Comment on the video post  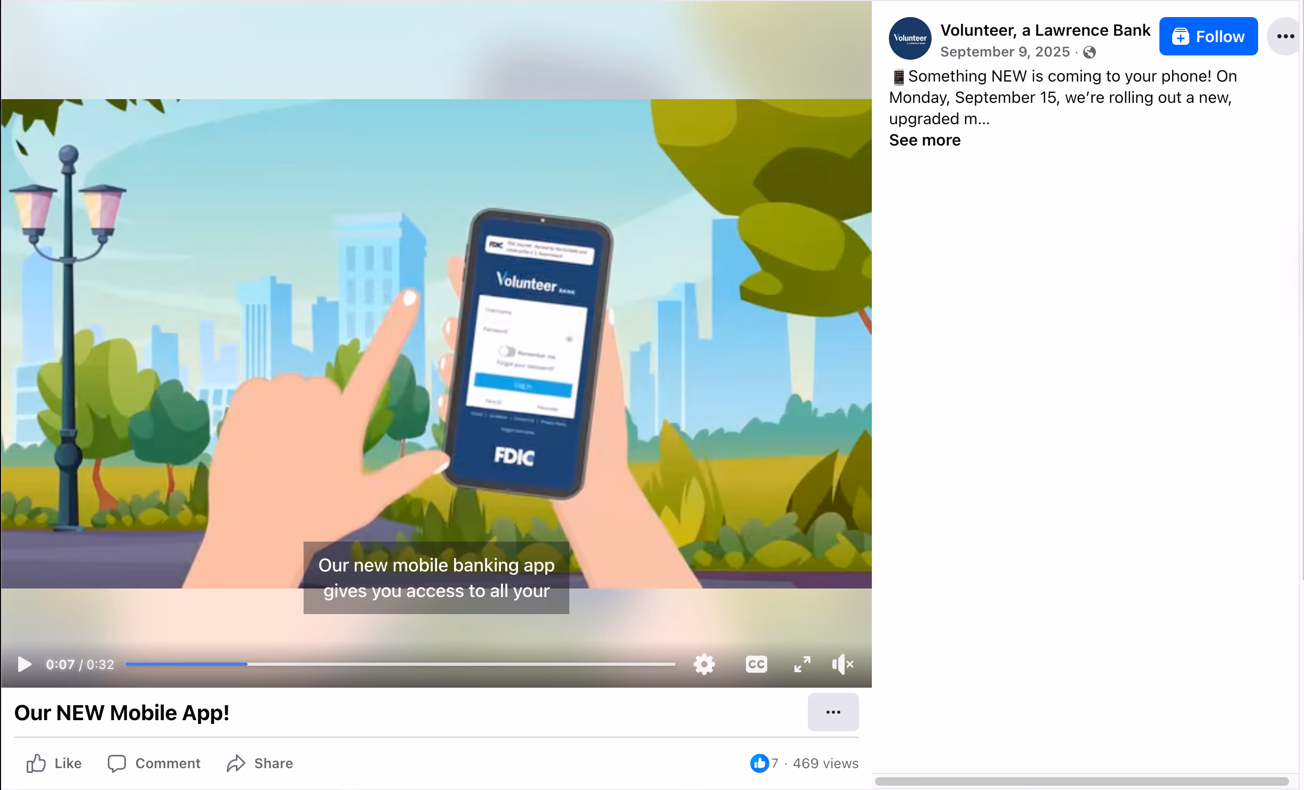(154, 763)
